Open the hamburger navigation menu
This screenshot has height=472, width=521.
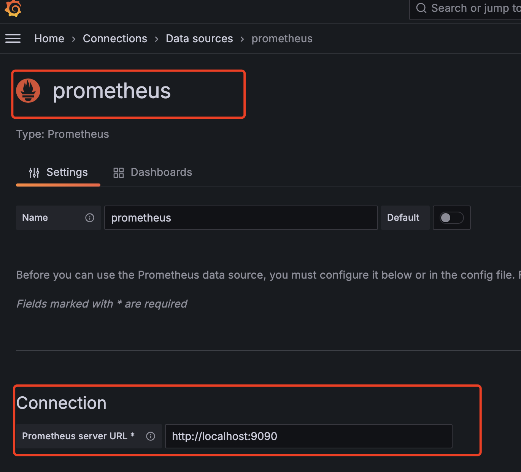(13, 38)
